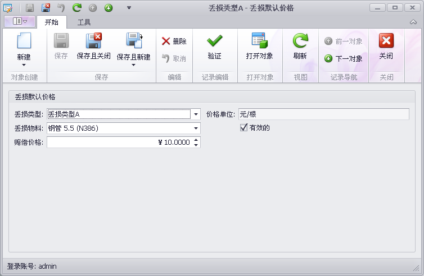Image resolution: width=424 pixels, height=276 pixels.
Task: Click 保存且关闭 in the ribbon
Action: pos(93,46)
